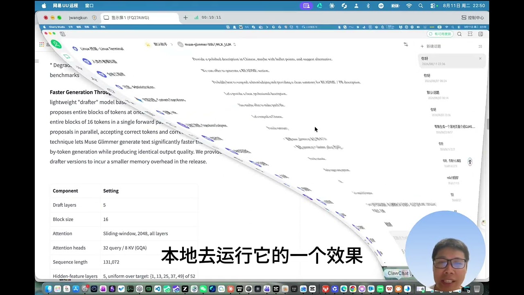Open Finder in the remote dock

click(x=48, y=289)
